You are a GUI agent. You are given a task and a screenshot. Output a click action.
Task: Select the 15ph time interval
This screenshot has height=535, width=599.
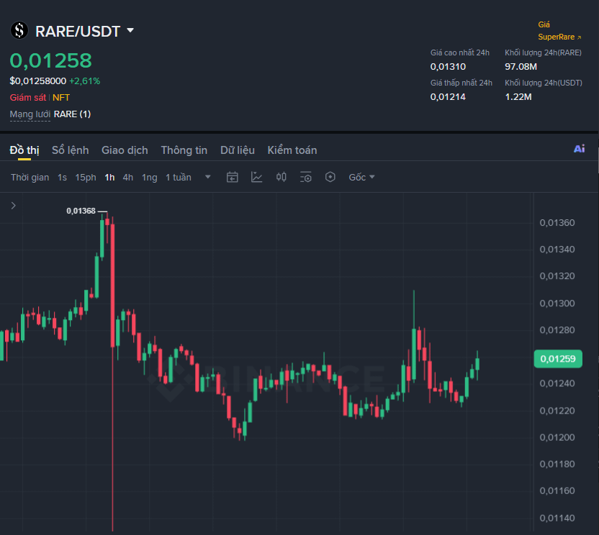pyautogui.click(x=86, y=178)
